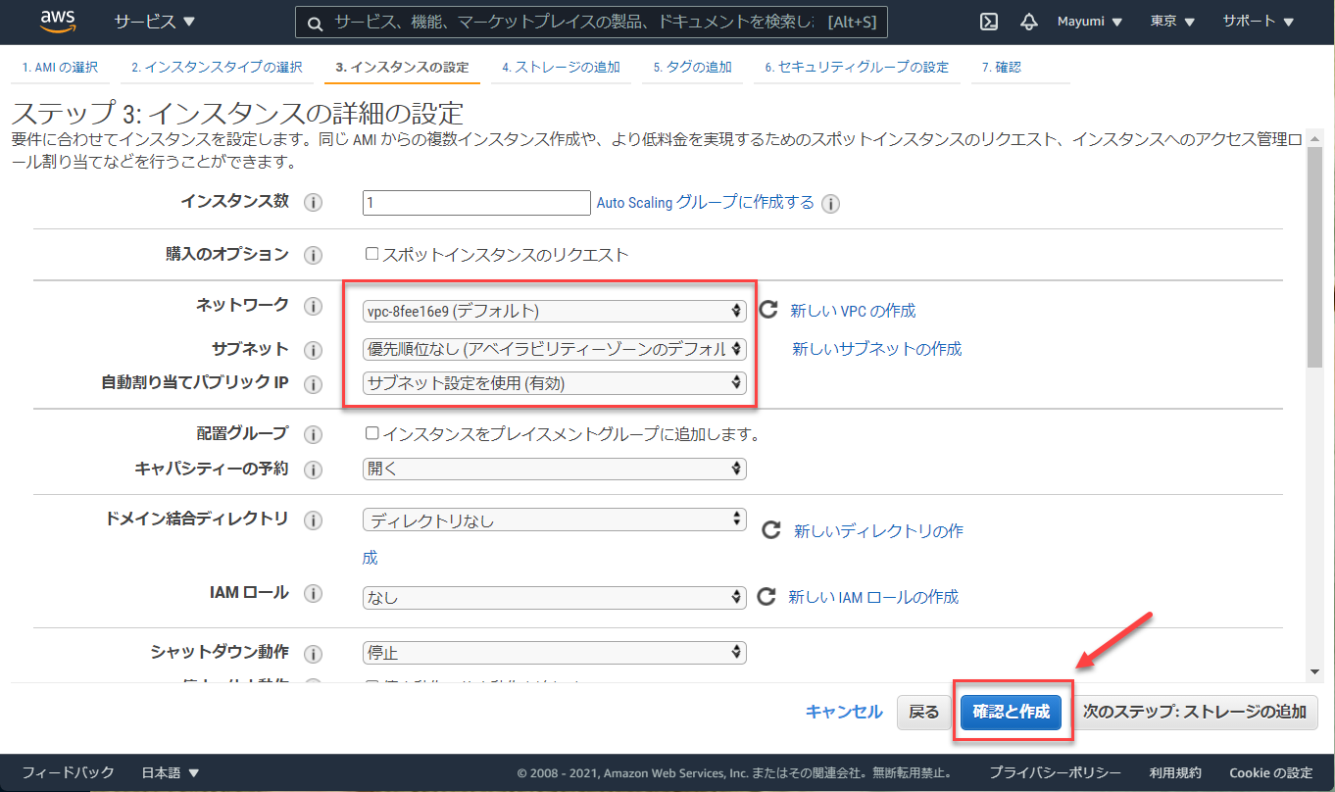
Task: Click 新しいサブネットの作成 link
Action: click(877, 349)
